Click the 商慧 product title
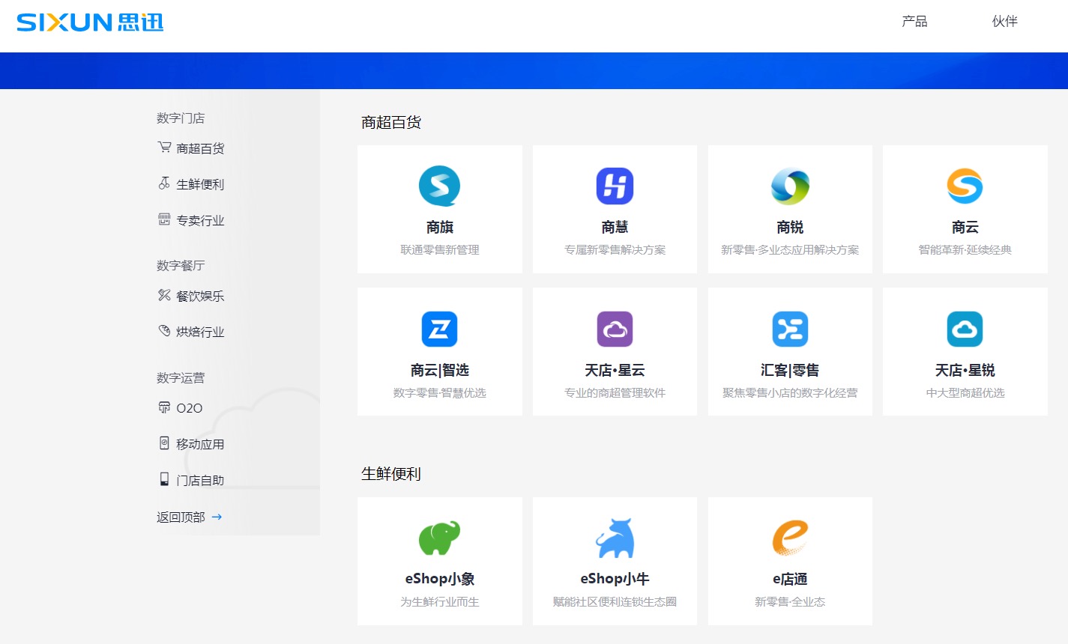The width and height of the screenshot is (1068, 644). click(615, 227)
